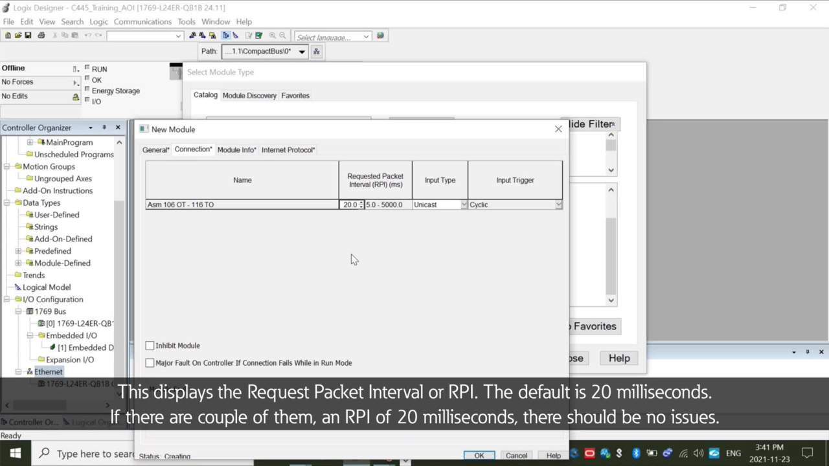Click the Who Active network browse icon

[x=317, y=51]
